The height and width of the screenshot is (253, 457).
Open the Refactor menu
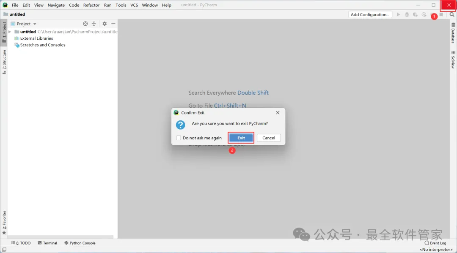tap(91, 5)
